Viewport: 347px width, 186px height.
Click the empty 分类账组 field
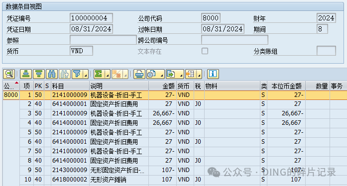pyautogui.click(x=326, y=51)
